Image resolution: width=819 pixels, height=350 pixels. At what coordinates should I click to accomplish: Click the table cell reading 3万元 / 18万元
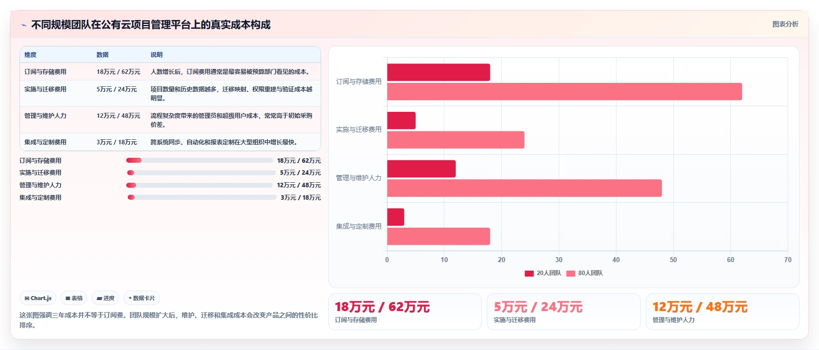(x=117, y=142)
